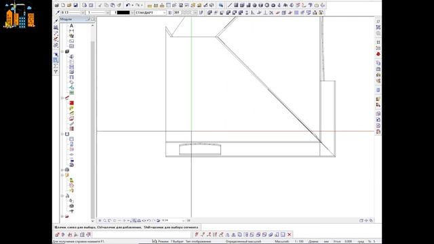Collapse the second module group with cube icon
The width and height of the screenshot is (434, 244).
click(62, 52)
